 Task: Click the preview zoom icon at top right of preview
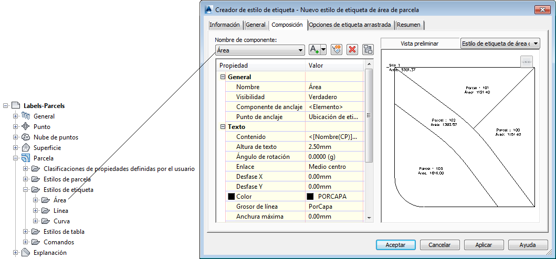click(x=527, y=61)
